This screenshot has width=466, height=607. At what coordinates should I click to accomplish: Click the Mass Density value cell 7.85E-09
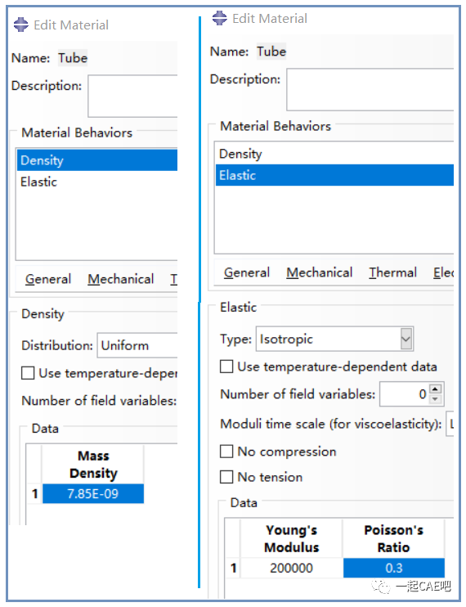(93, 493)
